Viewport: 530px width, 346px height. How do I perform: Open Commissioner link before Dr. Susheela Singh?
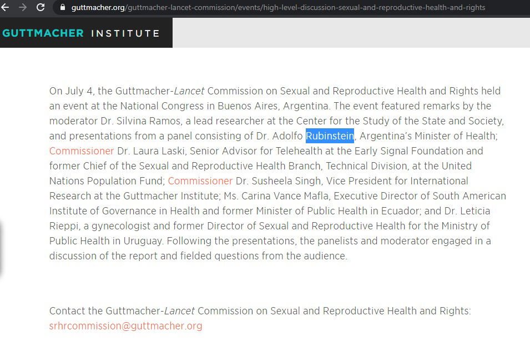(x=200, y=181)
